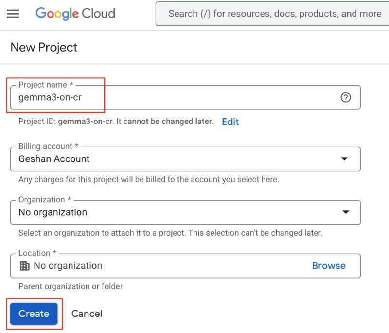Browse for a parent organization or folder

(329, 265)
